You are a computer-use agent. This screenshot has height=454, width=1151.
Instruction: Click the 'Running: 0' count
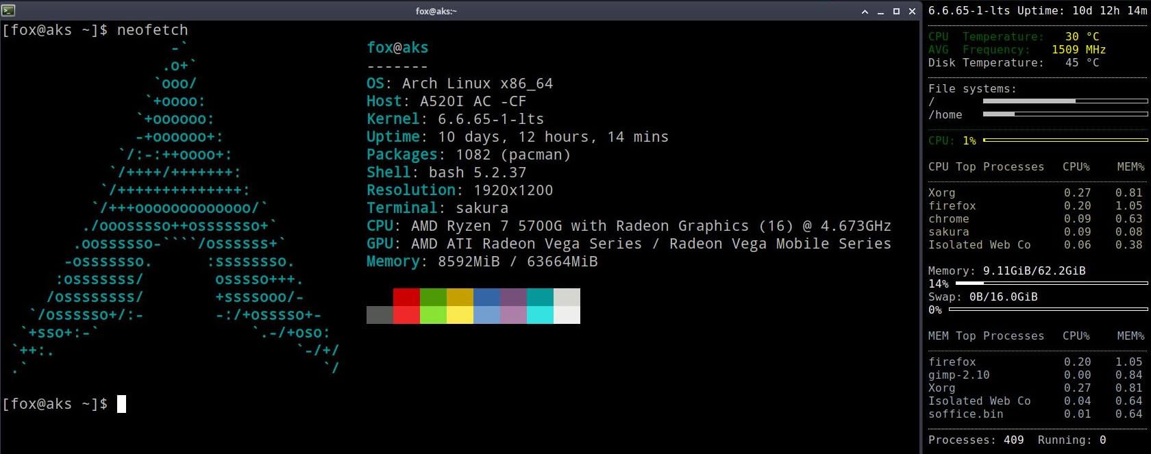1072,440
